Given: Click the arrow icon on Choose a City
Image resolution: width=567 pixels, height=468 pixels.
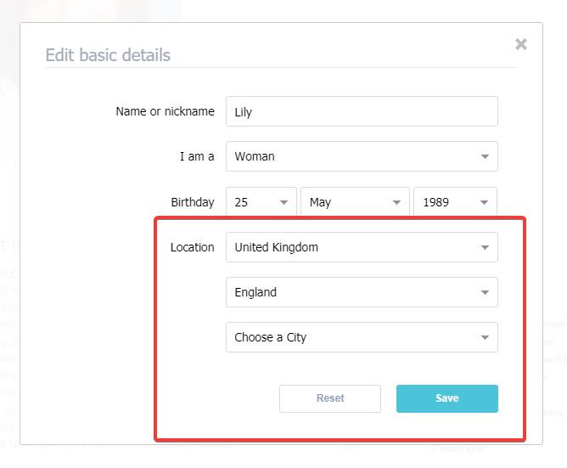Looking at the screenshot, I should [x=484, y=338].
